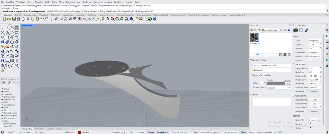Click the Ruvido-Lucidato polish slider
Screen dimensions: 329x134
(279, 83)
